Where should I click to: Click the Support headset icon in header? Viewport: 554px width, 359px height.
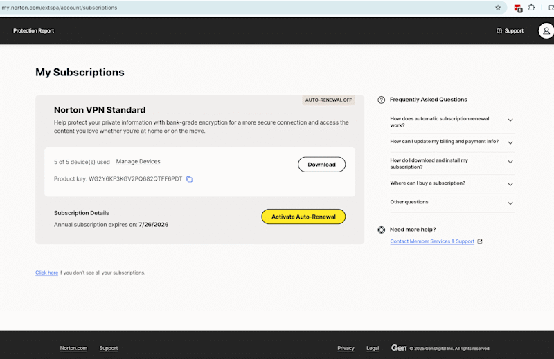pos(499,30)
